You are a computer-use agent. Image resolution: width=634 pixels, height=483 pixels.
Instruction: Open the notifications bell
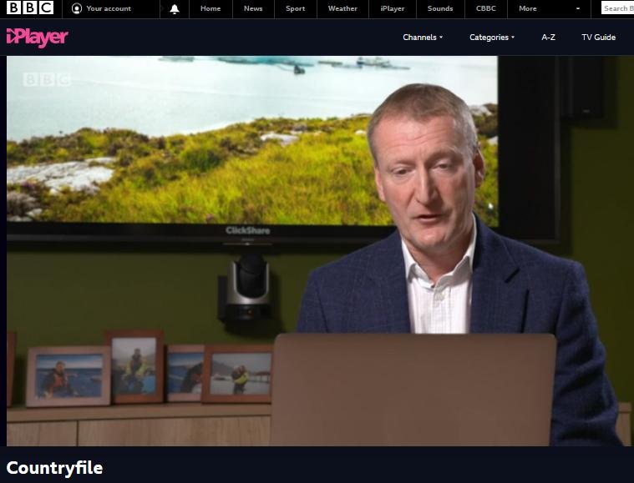point(175,9)
